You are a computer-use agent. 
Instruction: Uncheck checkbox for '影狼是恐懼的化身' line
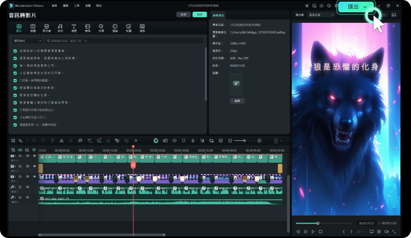point(15,96)
